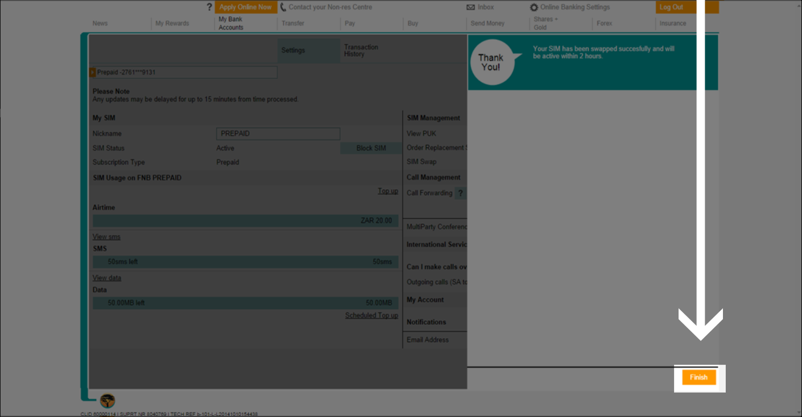Click the View data link
Image resolution: width=802 pixels, height=417 pixels.
click(107, 278)
